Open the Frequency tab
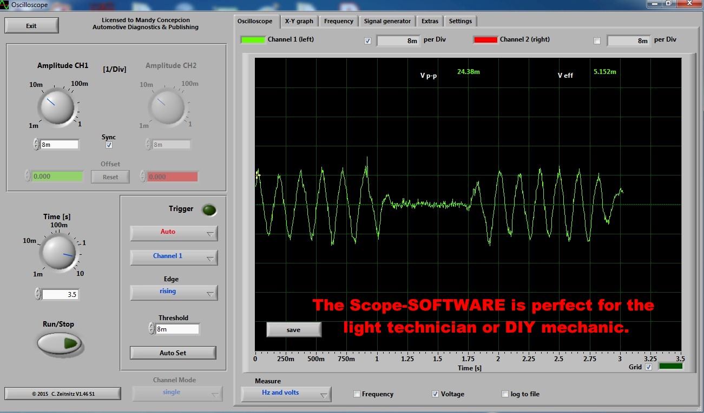The height and width of the screenshot is (413, 704). point(339,21)
